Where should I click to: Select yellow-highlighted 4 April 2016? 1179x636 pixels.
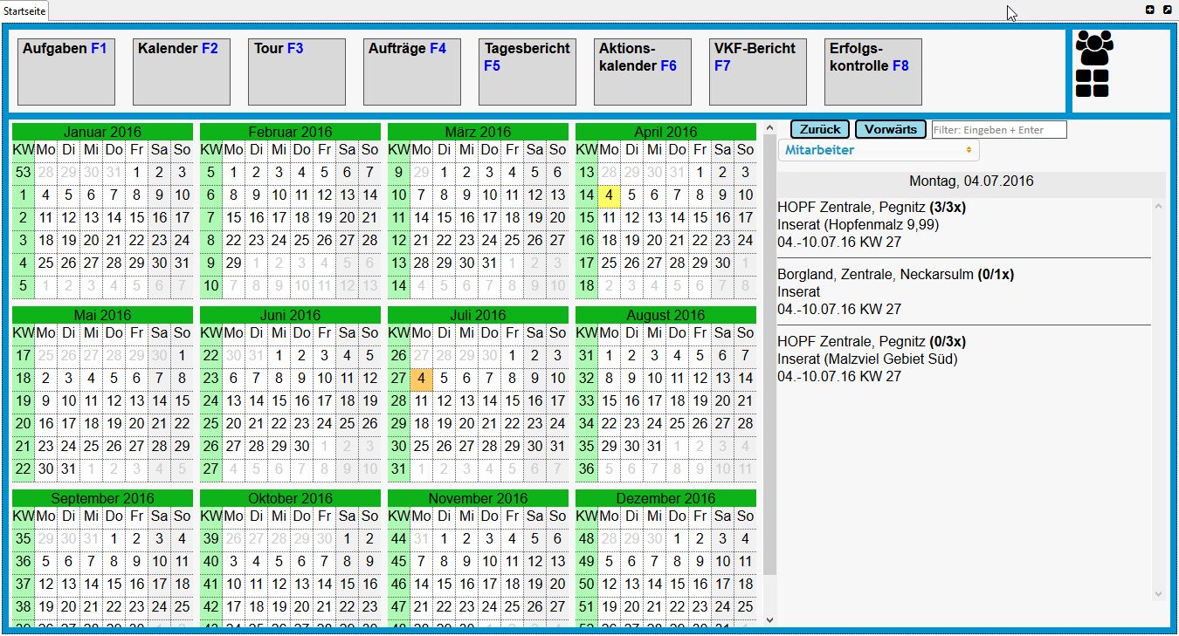[609, 195]
